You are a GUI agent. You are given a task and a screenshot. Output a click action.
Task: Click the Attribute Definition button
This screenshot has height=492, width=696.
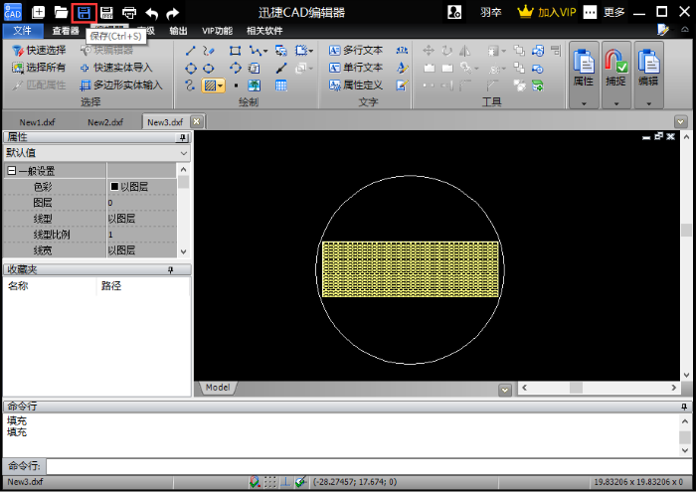(x=356, y=84)
